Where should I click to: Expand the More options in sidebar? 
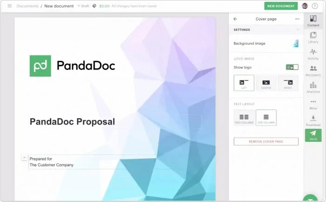coord(313,104)
